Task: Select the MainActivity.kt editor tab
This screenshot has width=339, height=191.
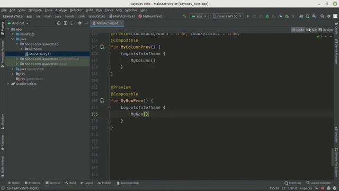Action: [108, 23]
